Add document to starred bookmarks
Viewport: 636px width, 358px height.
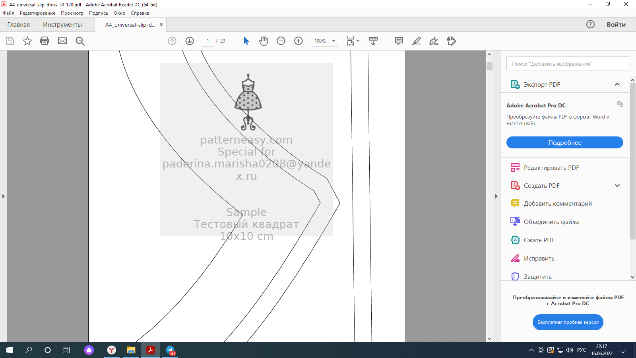click(27, 41)
